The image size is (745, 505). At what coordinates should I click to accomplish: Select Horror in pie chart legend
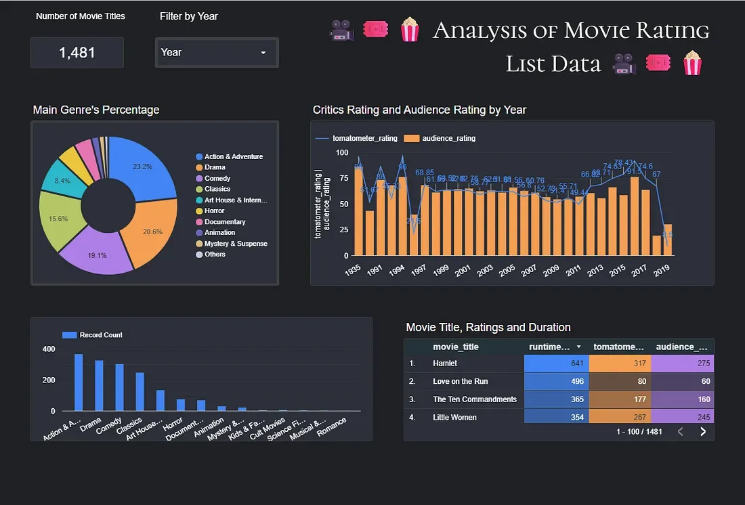click(x=210, y=211)
